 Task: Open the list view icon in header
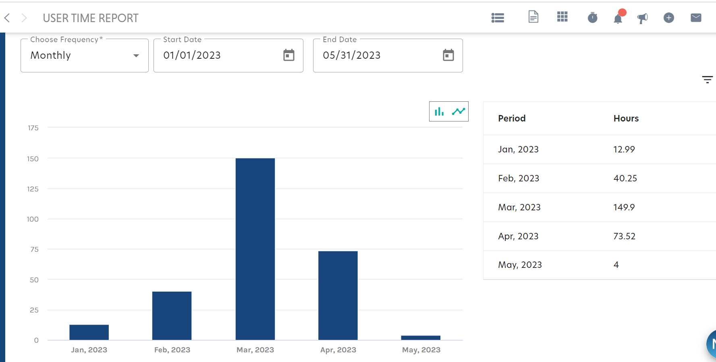498,18
